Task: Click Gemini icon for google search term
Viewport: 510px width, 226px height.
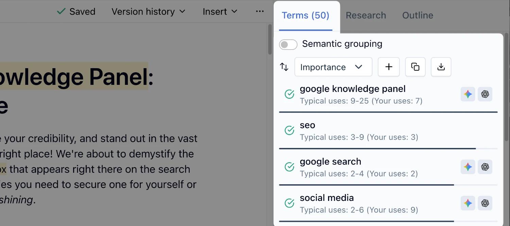Action: click(x=468, y=167)
